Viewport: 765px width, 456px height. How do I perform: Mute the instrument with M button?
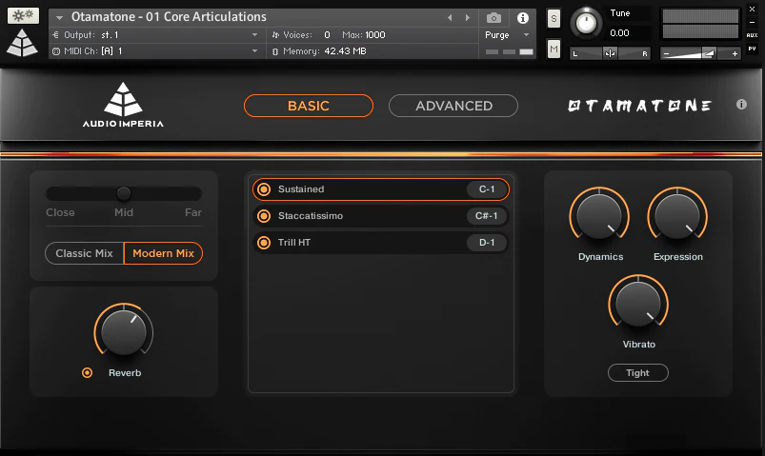[554, 50]
